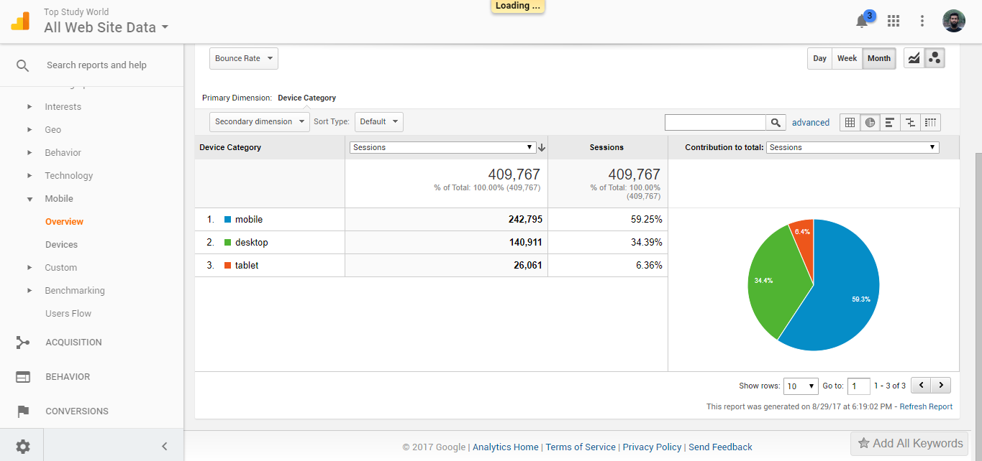Set graph interval to Day

(x=819, y=58)
